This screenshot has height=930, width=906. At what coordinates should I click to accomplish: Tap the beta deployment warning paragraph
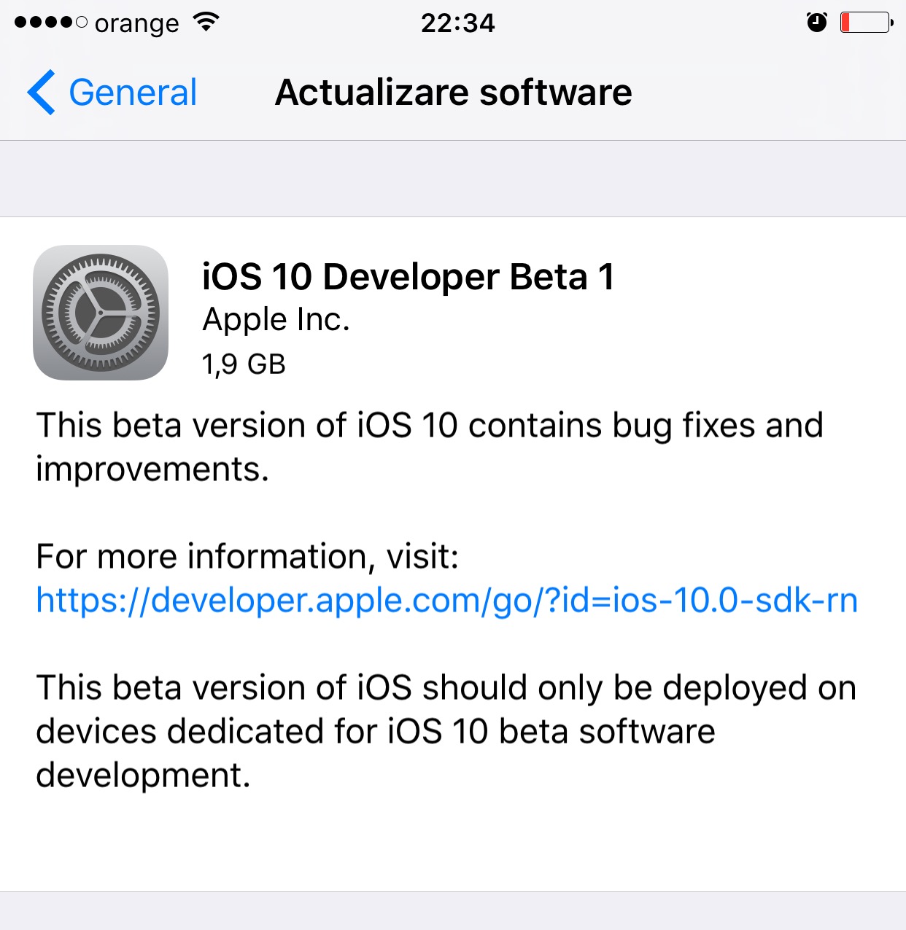tap(446, 730)
